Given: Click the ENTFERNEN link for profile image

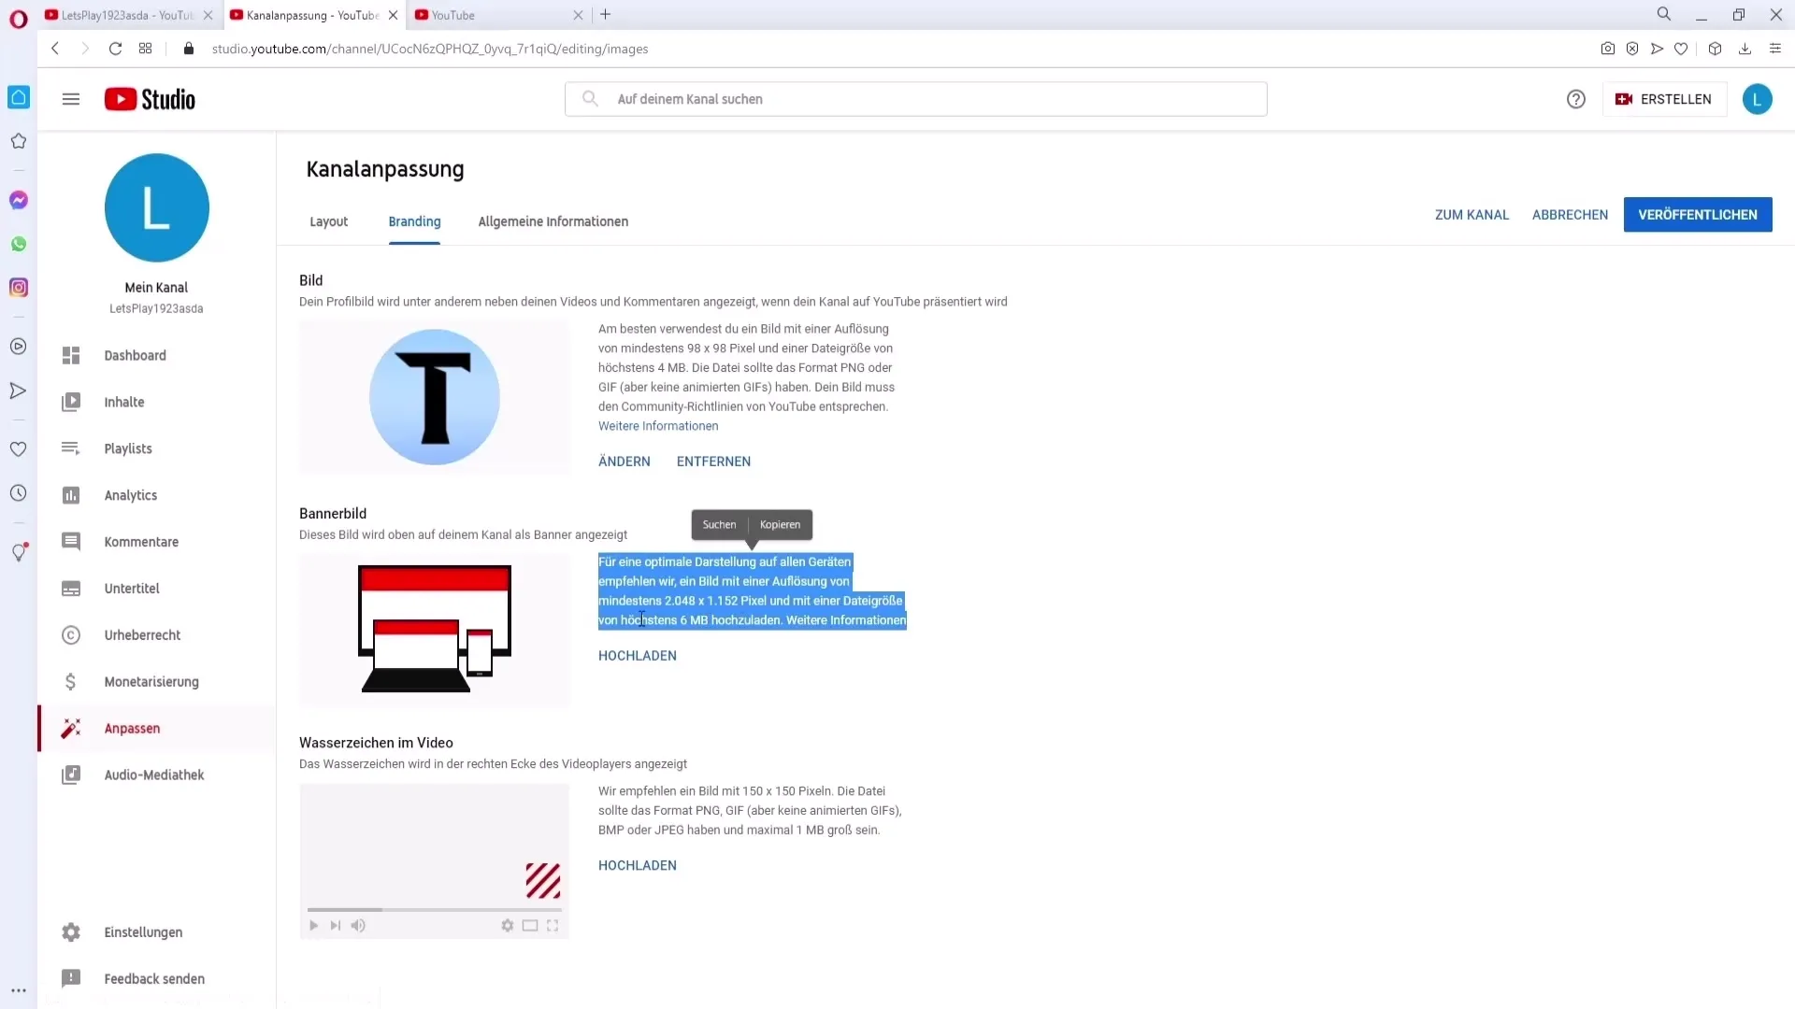Looking at the screenshot, I should (x=714, y=461).
